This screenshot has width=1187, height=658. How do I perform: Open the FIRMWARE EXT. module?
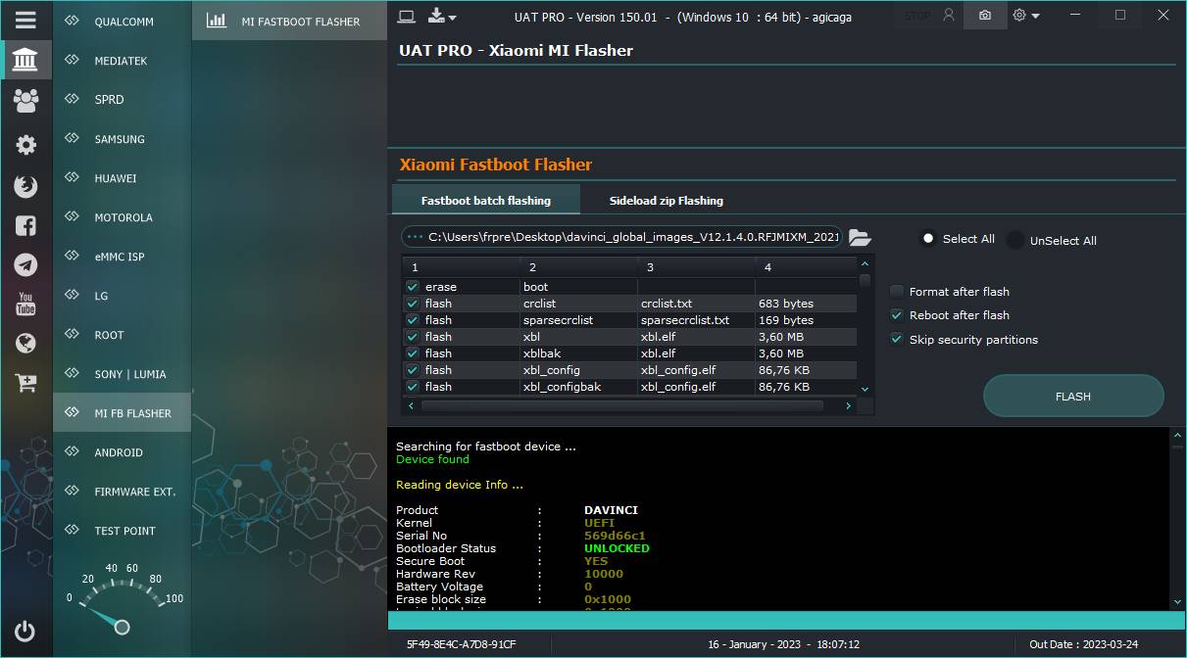[x=123, y=492]
